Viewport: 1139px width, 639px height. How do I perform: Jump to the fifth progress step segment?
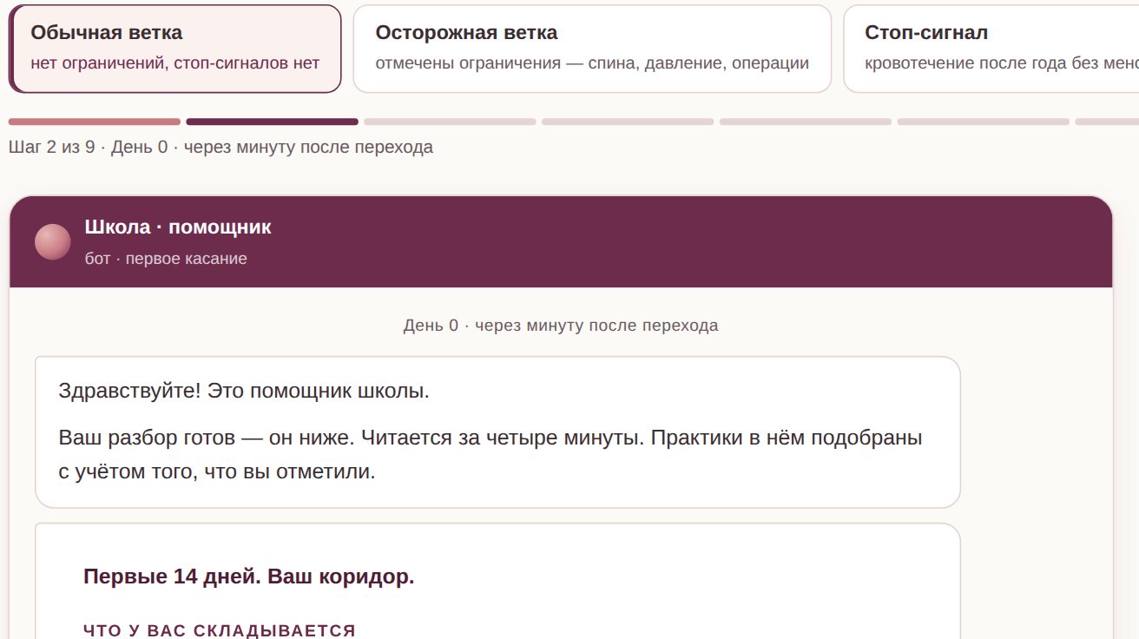click(806, 122)
